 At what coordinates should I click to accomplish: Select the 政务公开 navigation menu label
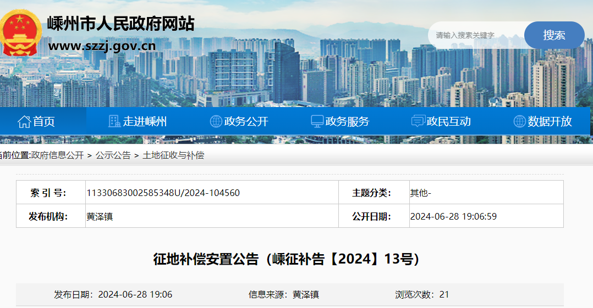coord(246,121)
